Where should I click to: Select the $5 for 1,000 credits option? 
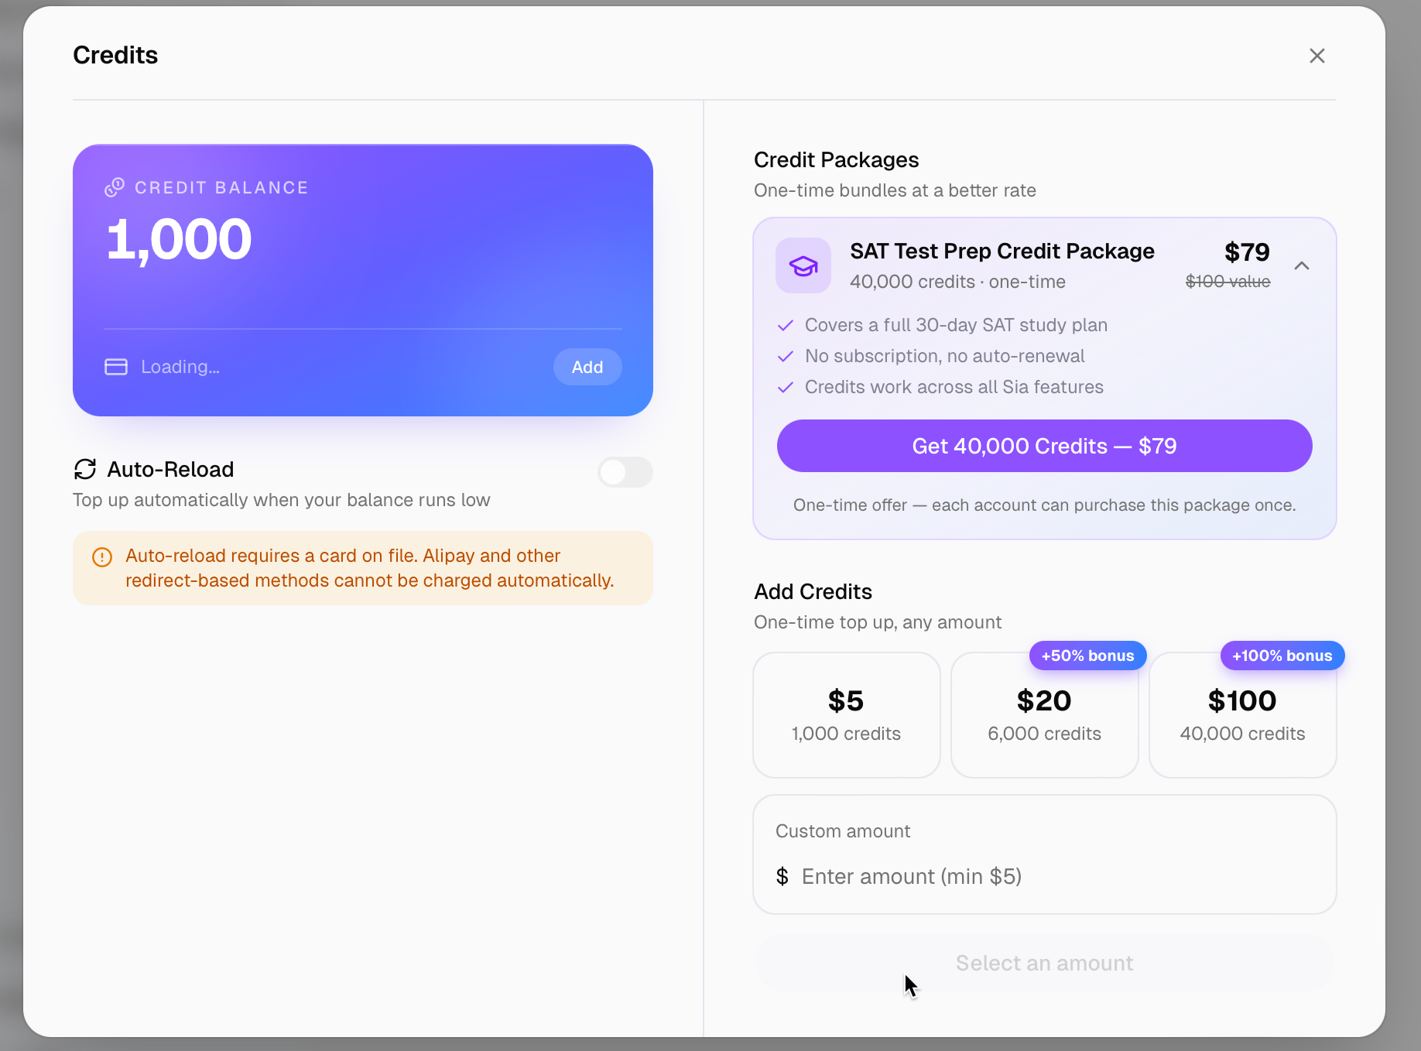coord(847,715)
